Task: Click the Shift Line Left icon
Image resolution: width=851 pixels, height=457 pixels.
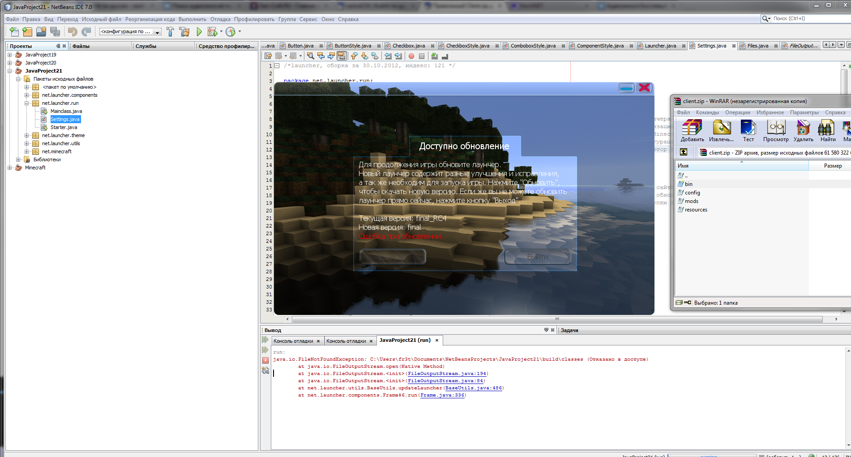Action: coord(388,56)
